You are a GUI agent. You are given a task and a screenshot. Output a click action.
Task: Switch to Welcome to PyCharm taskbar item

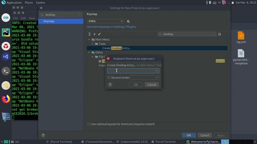(203, 142)
